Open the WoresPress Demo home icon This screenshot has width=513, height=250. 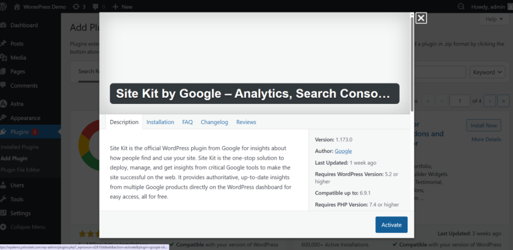click(x=17, y=7)
